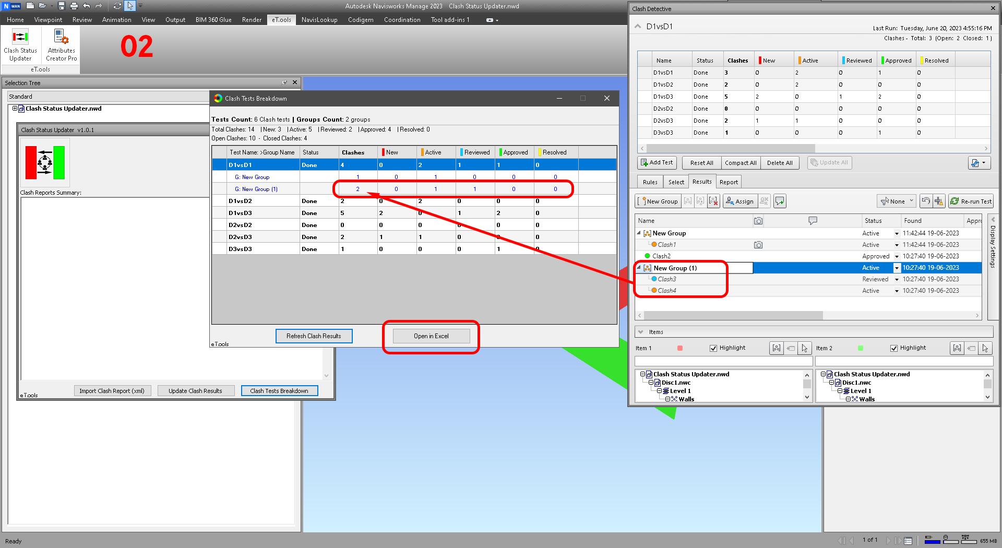Open the None selection filter dropdown
Viewport: 1002px width, 548px height.
tap(896, 201)
